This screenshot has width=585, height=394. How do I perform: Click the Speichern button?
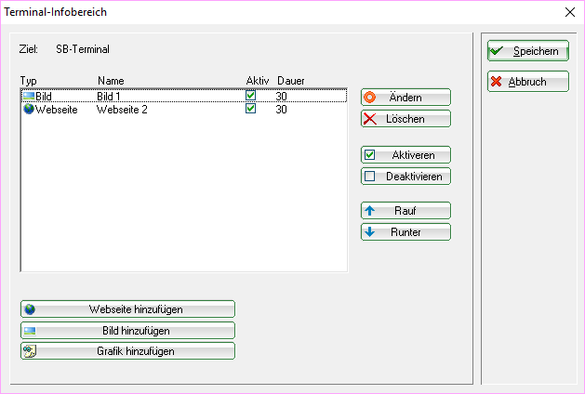pyautogui.click(x=527, y=51)
